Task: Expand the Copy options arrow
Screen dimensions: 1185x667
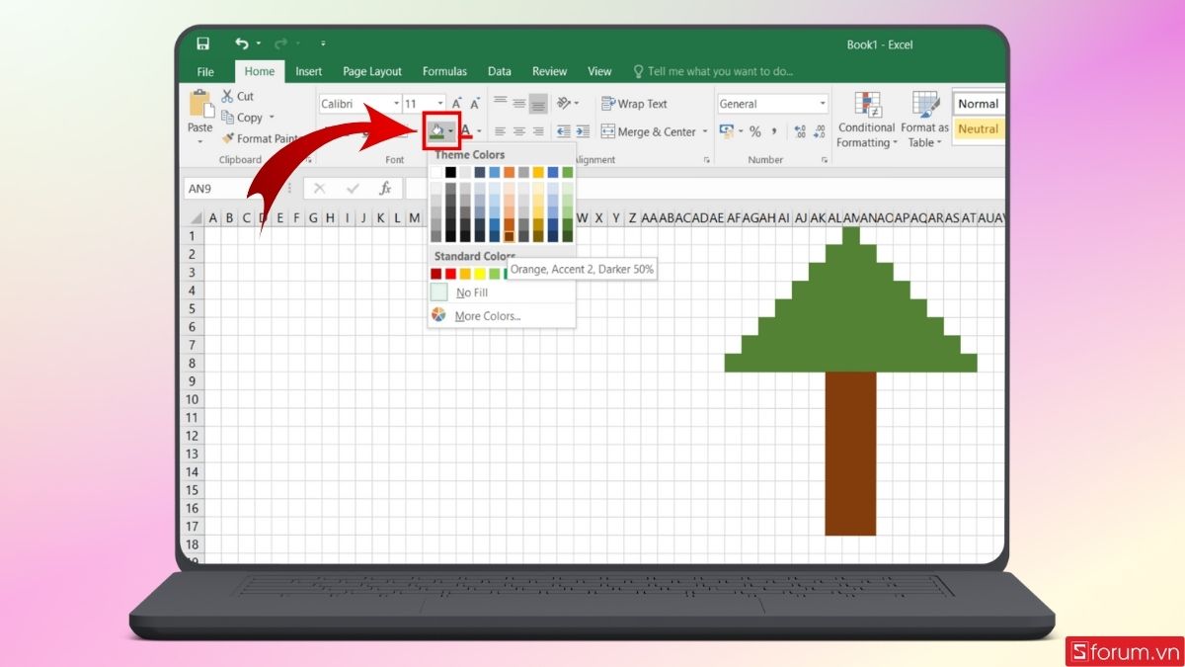Action: (x=272, y=118)
